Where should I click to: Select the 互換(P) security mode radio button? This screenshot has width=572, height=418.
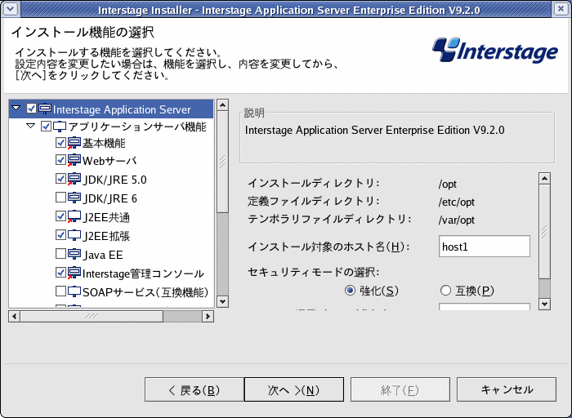pyautogui.click(x=445, y=291)
